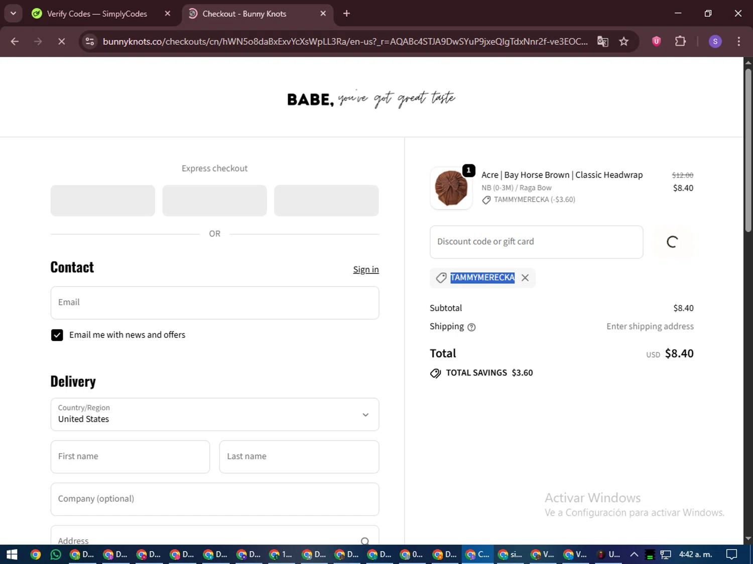
Task: Click the struck-through $12.00 price
Action: (x=683, y=175)
